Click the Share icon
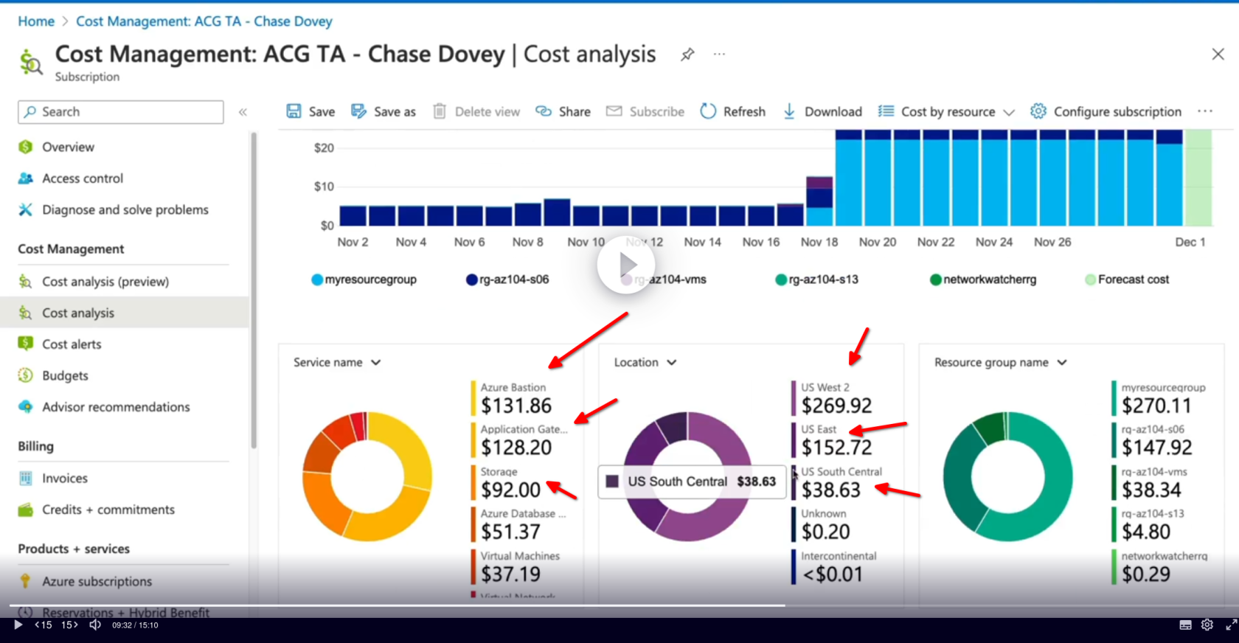The height and width of the screenshot is (643, 1239). click(x=544, y=111)
